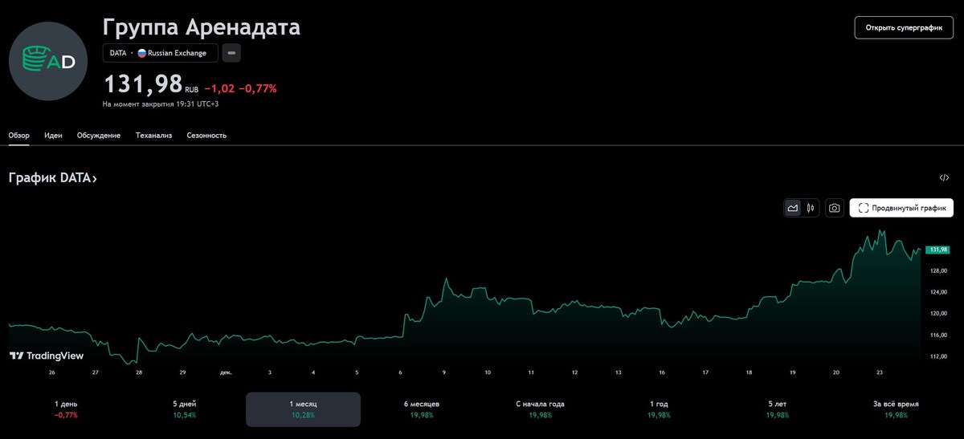Click the Группа Аренадата title
This screenshot has height=439, width=964.
click(x=202, y=26)
